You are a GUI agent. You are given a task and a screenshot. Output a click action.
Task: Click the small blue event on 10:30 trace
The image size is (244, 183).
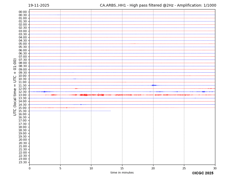click(x=75, y=79)
